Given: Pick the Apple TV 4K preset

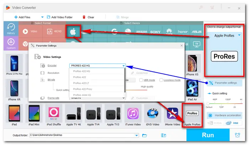Looking at the screenshot, I should [x=74, y=115].
